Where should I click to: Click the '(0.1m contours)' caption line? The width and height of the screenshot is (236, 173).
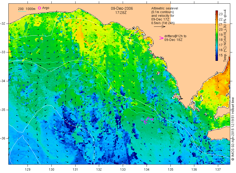click(x=163, y=12)
